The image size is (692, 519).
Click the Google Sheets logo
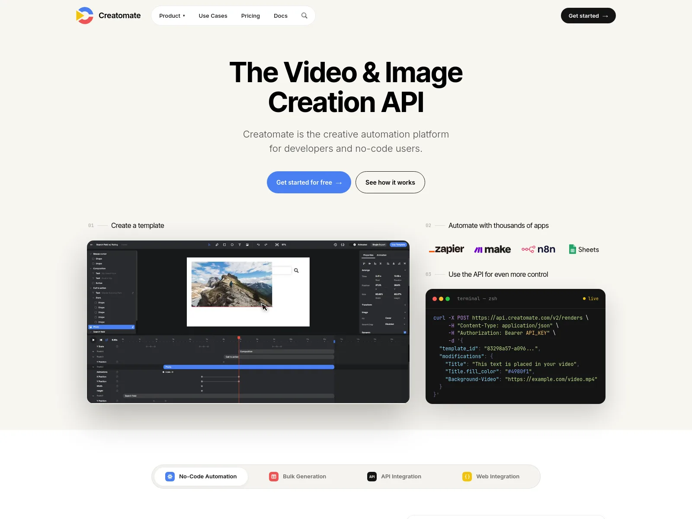[x=584, y=250]
